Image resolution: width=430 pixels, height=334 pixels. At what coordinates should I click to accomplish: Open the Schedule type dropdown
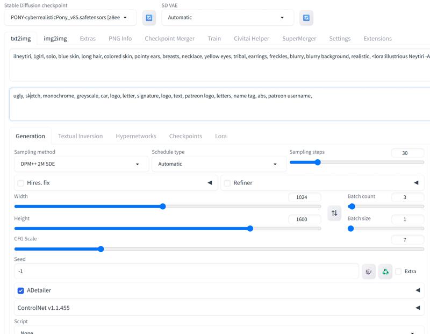click(219, 164)
